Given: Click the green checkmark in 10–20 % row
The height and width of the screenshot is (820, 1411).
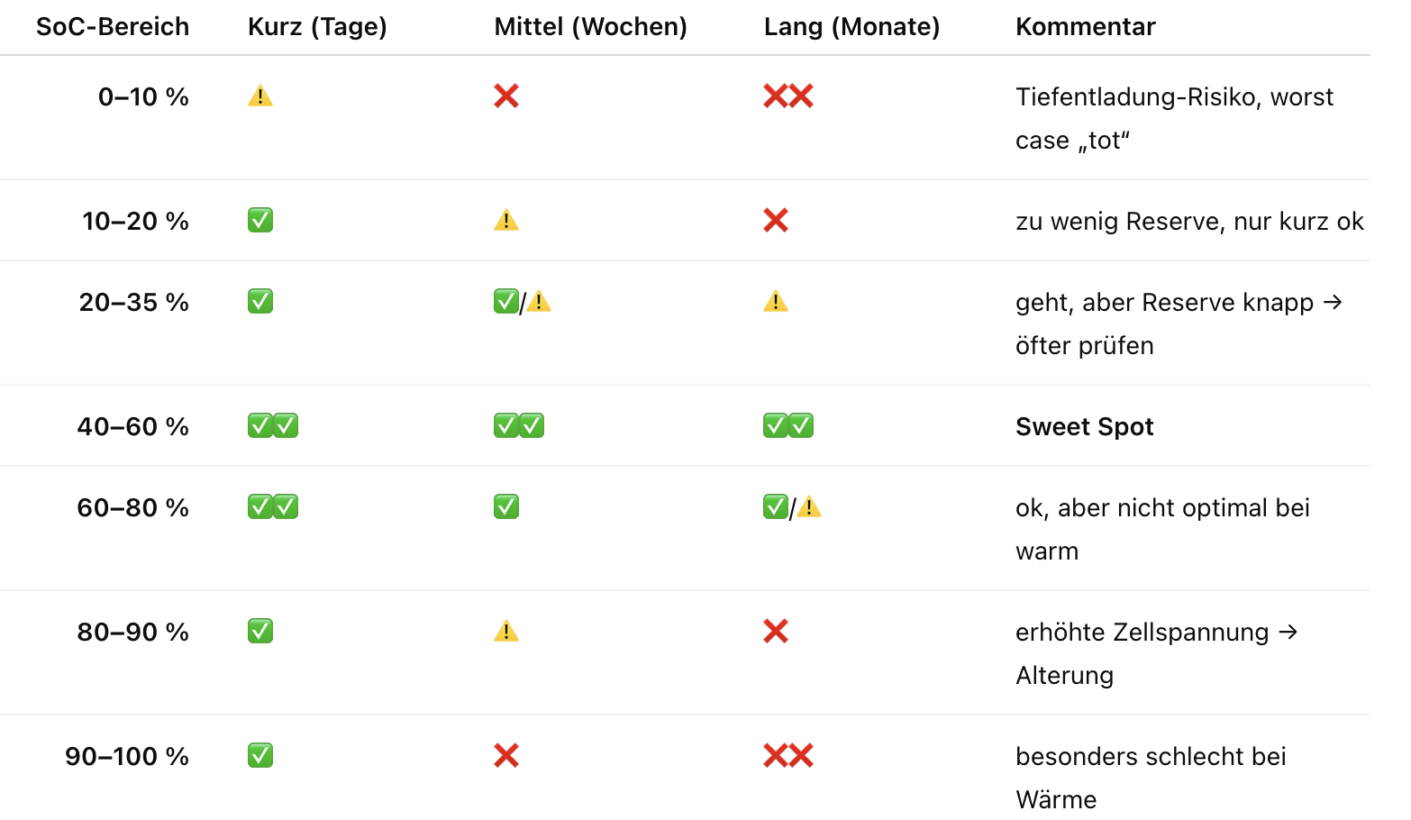Looking at the screenshot, I should coord(260,220).
